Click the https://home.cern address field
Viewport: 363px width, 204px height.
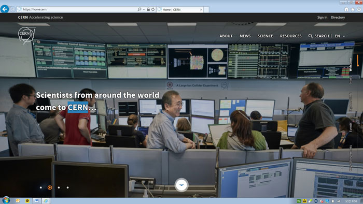click(79, 9)
